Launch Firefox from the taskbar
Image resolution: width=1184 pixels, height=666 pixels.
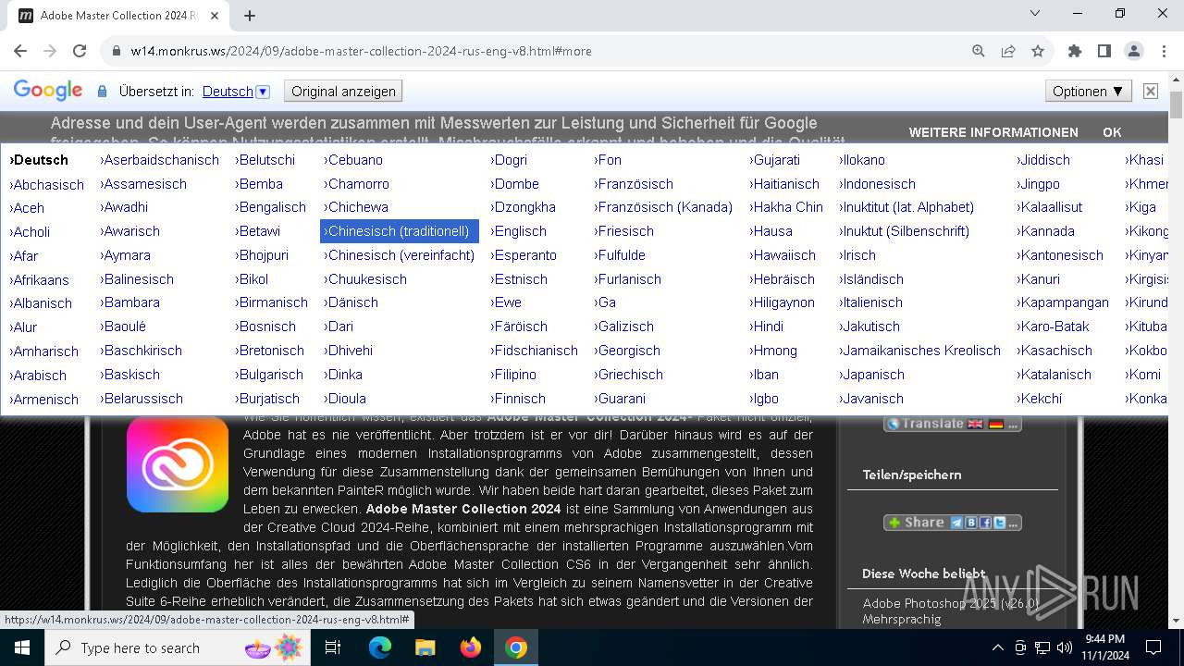(471, 647)
